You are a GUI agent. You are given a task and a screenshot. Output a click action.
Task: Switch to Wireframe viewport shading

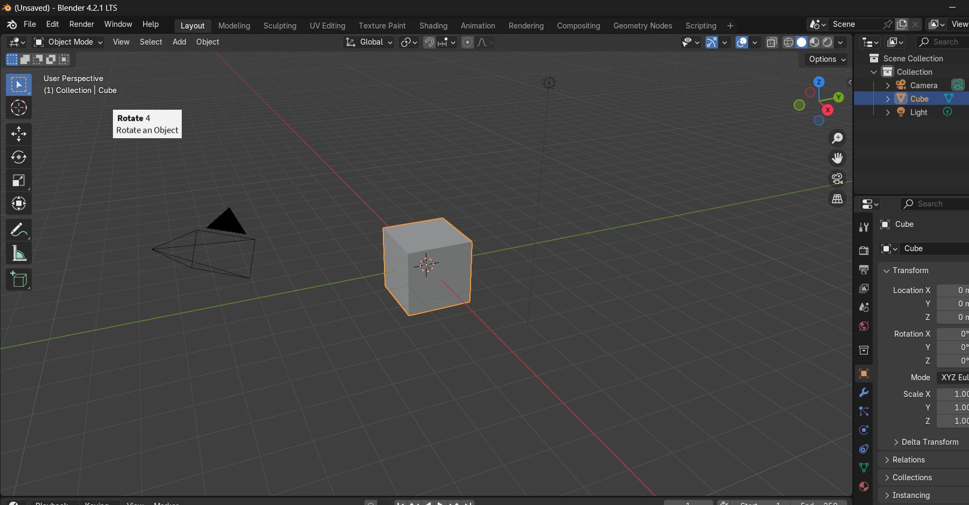tap(788, 42)
